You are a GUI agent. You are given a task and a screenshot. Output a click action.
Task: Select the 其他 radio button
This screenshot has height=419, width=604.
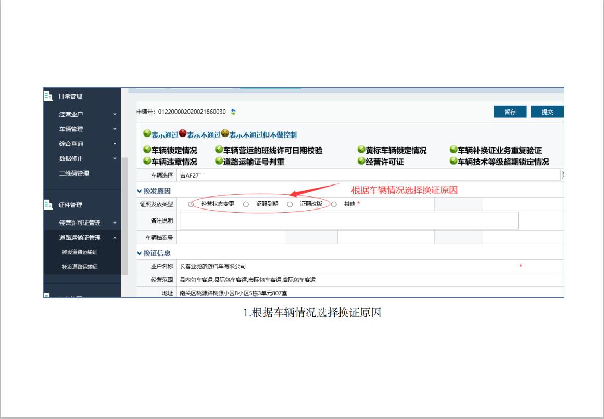pyautogui.click(x=334, y=204)
